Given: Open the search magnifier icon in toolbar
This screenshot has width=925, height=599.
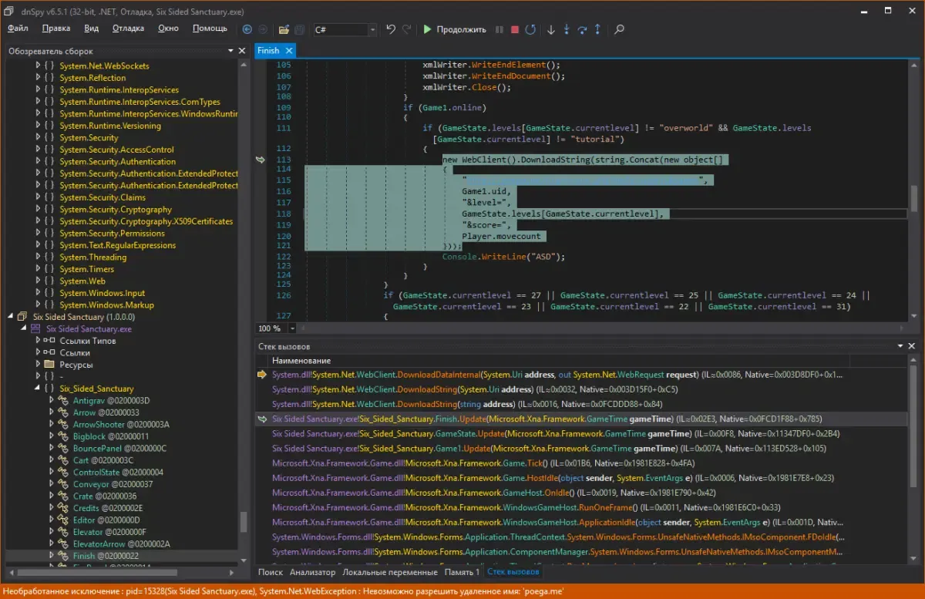Looking at the screenshot, I should coord(619,29).
